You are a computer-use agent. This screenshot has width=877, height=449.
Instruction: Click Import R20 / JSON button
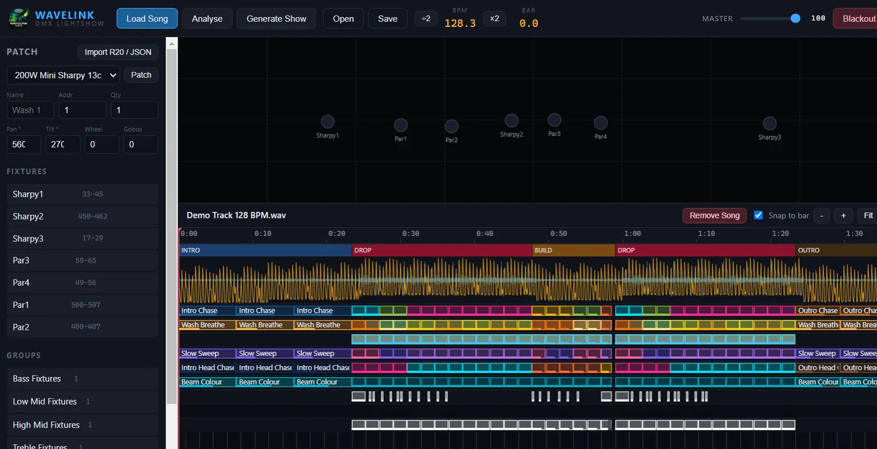(118, 52)
